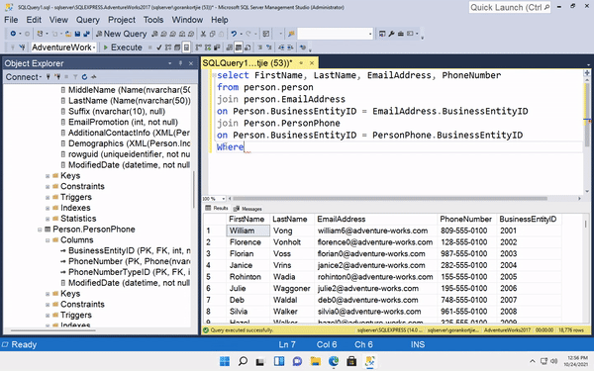Switch to the Messages tab

(247, 209)
